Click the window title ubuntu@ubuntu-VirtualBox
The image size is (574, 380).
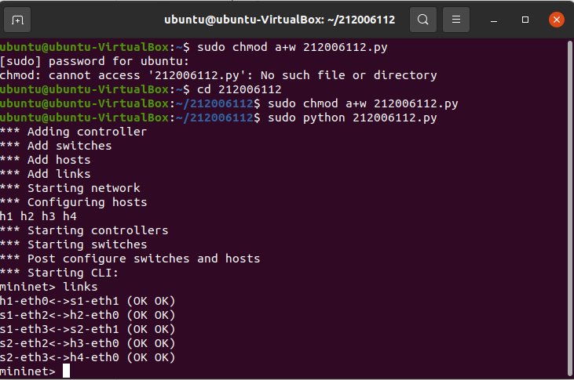[280, 19]
